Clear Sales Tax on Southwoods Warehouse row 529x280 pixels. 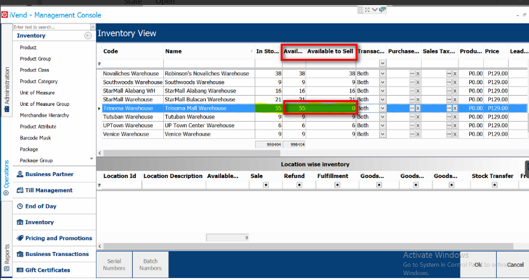(x=455, y=82)
